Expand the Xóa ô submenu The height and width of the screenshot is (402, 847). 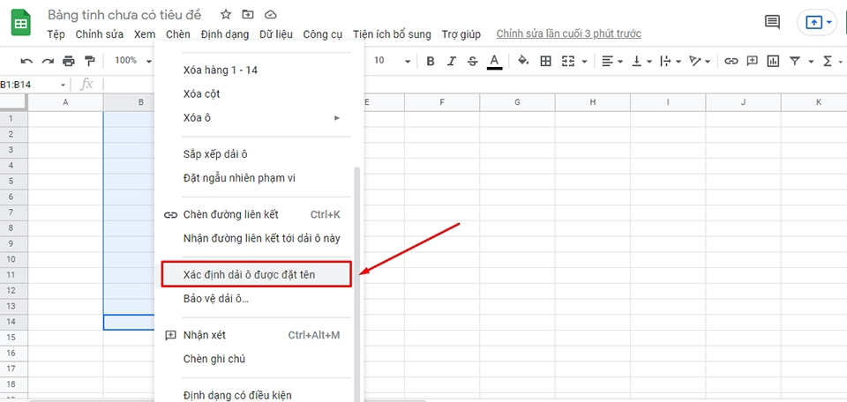pyautogui.click(x=259, y=117)
